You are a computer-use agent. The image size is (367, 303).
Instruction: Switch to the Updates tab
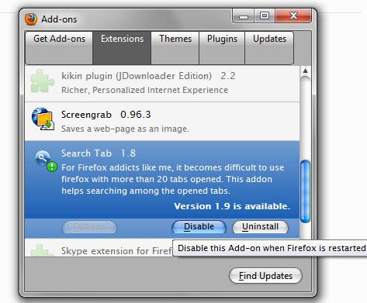click(269, 48)
